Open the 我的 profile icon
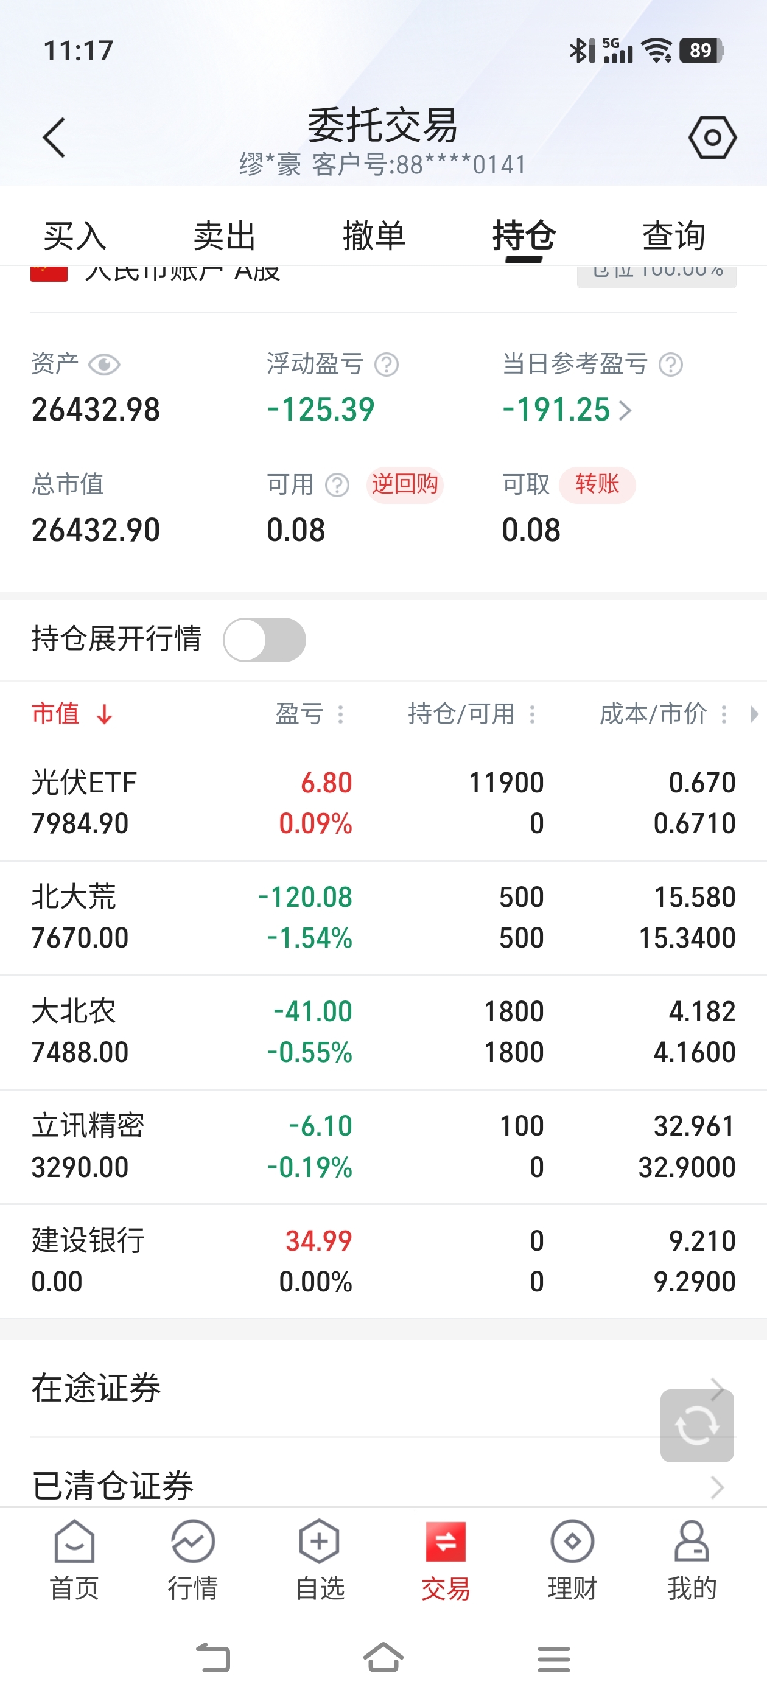 pos(692,1560)
